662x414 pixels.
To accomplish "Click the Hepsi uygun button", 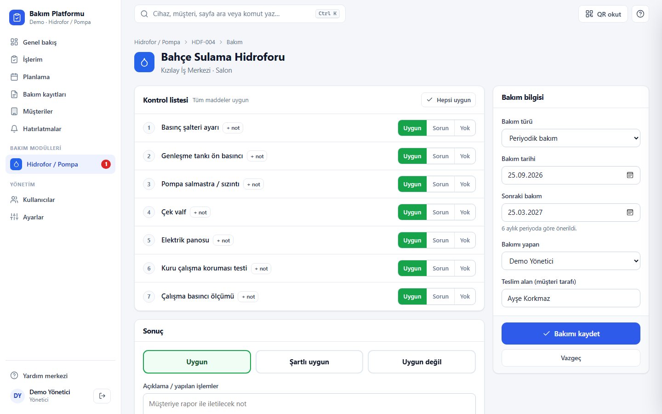I will click(x=449, y=100).
